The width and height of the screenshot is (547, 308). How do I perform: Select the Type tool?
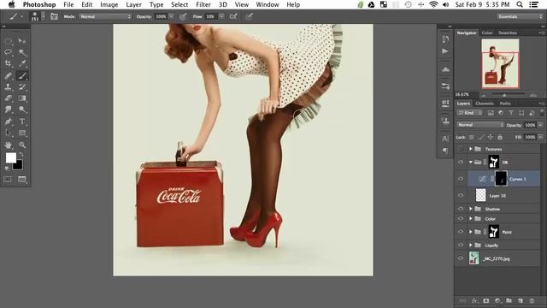coord(22,121)
